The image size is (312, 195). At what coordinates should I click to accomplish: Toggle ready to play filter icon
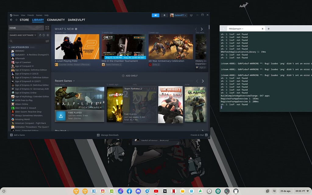pyautogui.click(x=48, y=35)
